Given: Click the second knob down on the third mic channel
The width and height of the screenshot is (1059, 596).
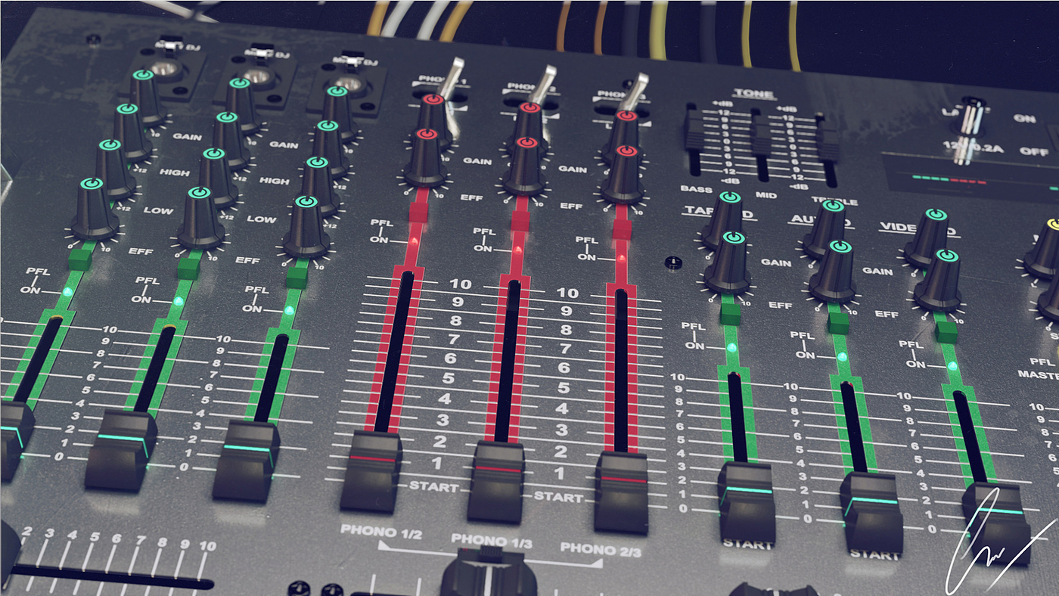Looking at the screenshot, I should [x=330, y=147].
